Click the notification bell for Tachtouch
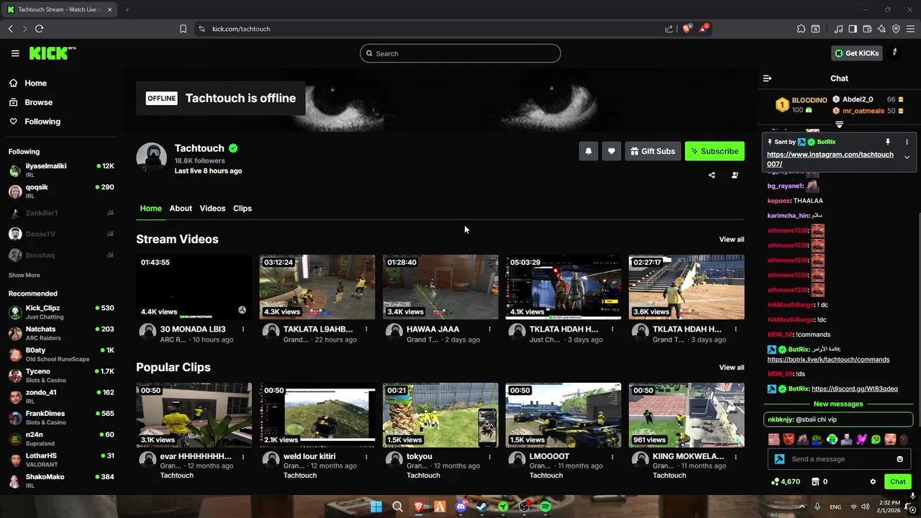Screen dimensions: 921x518 [588, 151]
